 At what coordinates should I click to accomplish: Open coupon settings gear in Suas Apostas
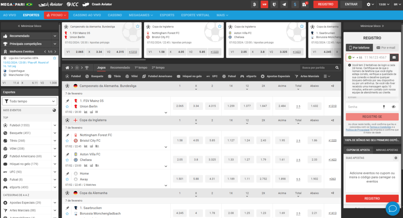(x=396, y=158)
